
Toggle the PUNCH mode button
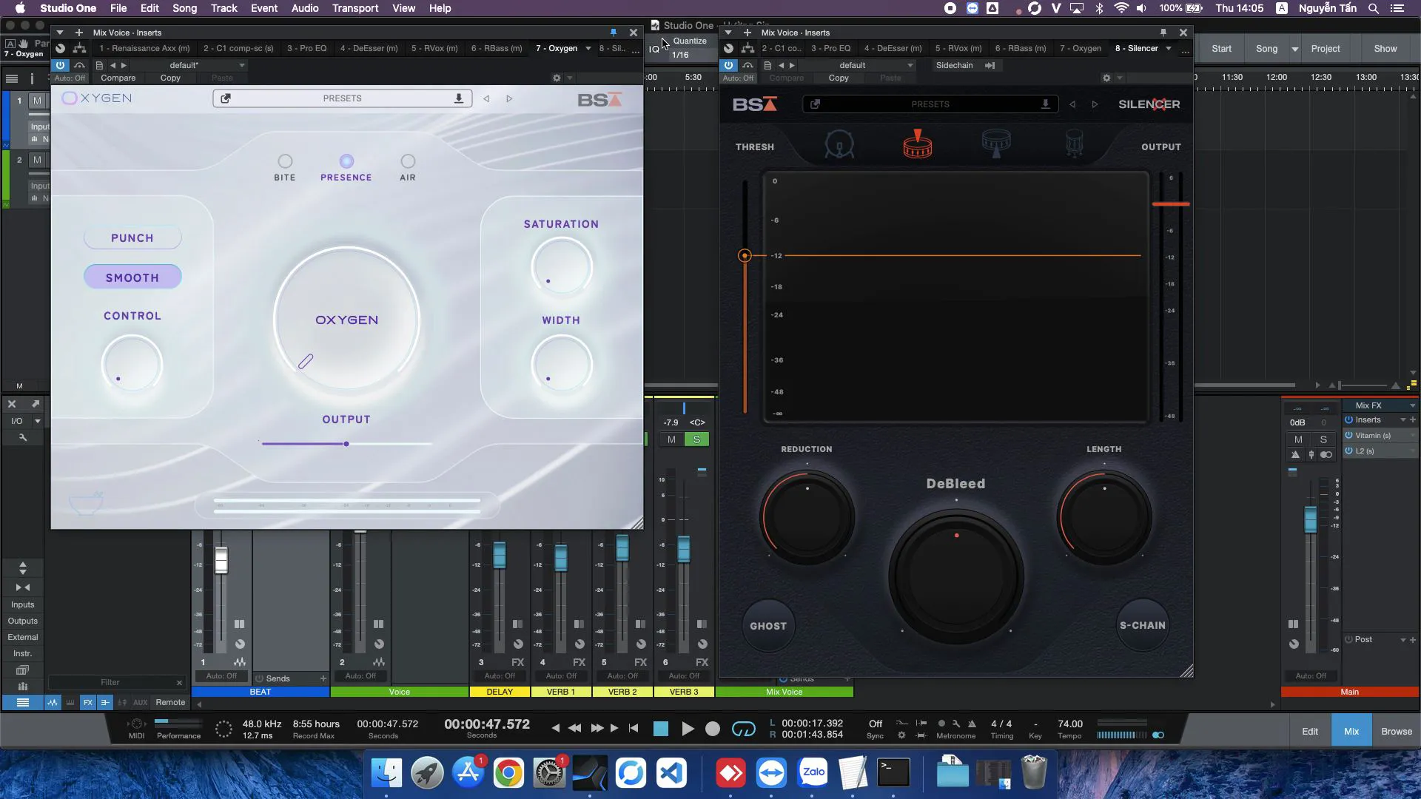point(132,238)
